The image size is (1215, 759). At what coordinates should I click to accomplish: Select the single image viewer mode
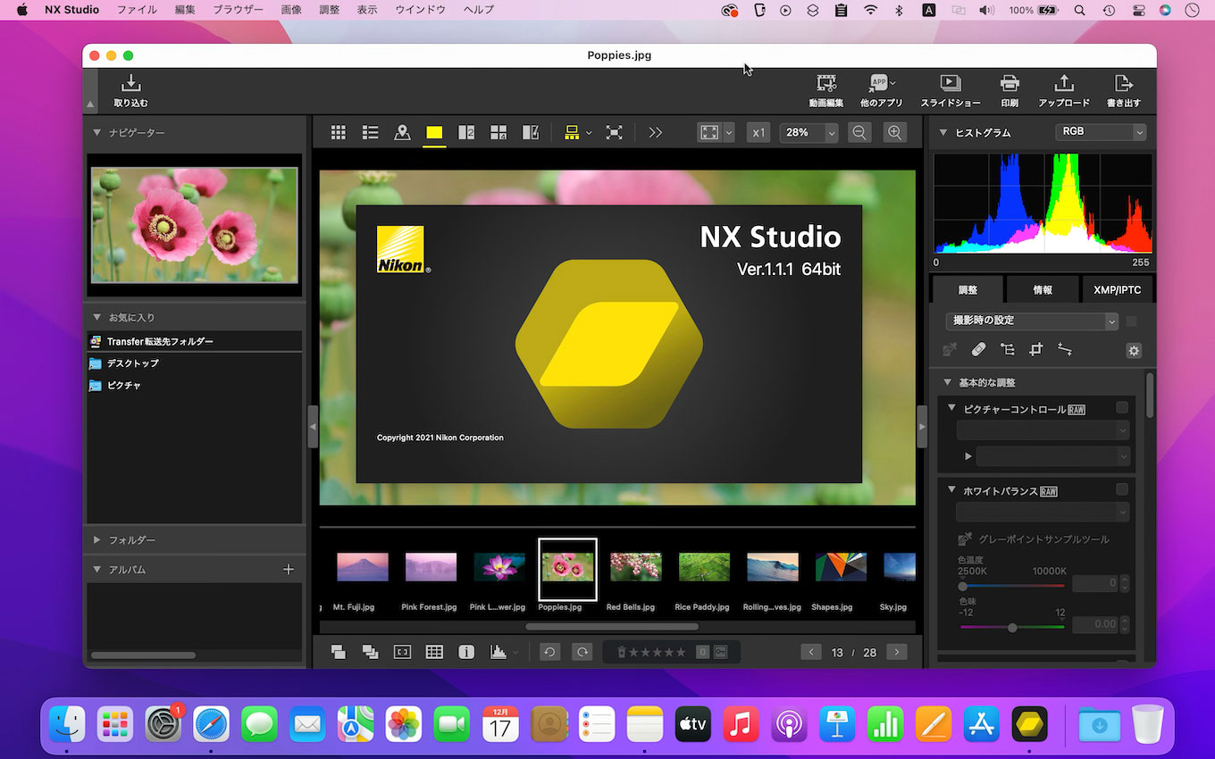coord(434,132)
